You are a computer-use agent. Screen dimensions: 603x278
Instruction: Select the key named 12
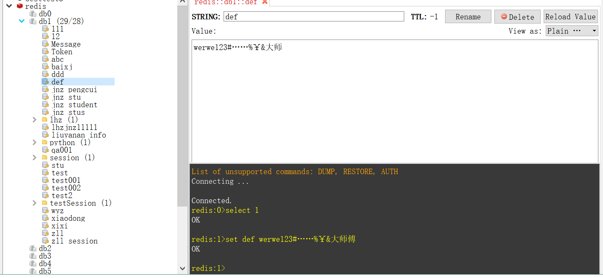(56, 37)
